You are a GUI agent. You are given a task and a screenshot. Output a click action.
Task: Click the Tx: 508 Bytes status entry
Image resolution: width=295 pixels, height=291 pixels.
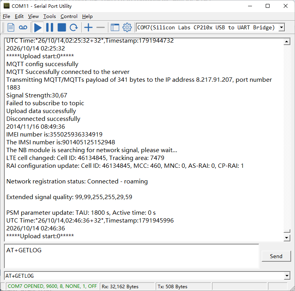pyautogui.click(x=173, y=286)
